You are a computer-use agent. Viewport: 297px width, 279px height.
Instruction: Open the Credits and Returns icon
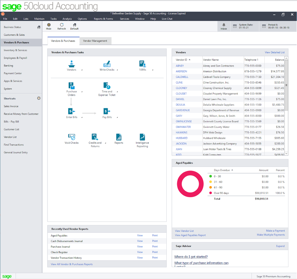pos(95,137)
